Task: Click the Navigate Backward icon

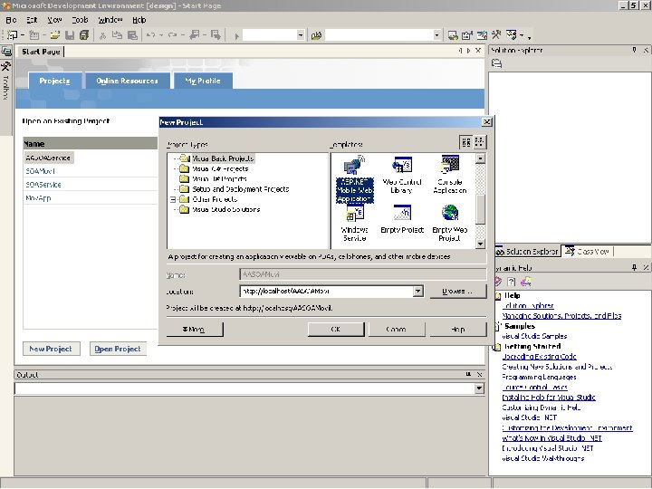Action: click(194, 35)
